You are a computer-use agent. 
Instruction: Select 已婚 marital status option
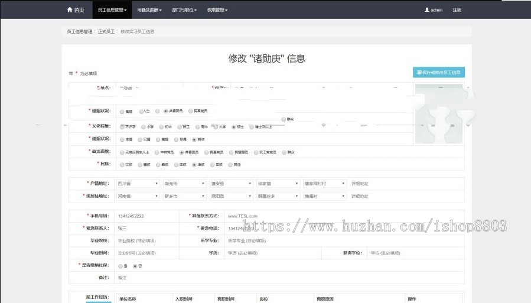pos(140,139)
